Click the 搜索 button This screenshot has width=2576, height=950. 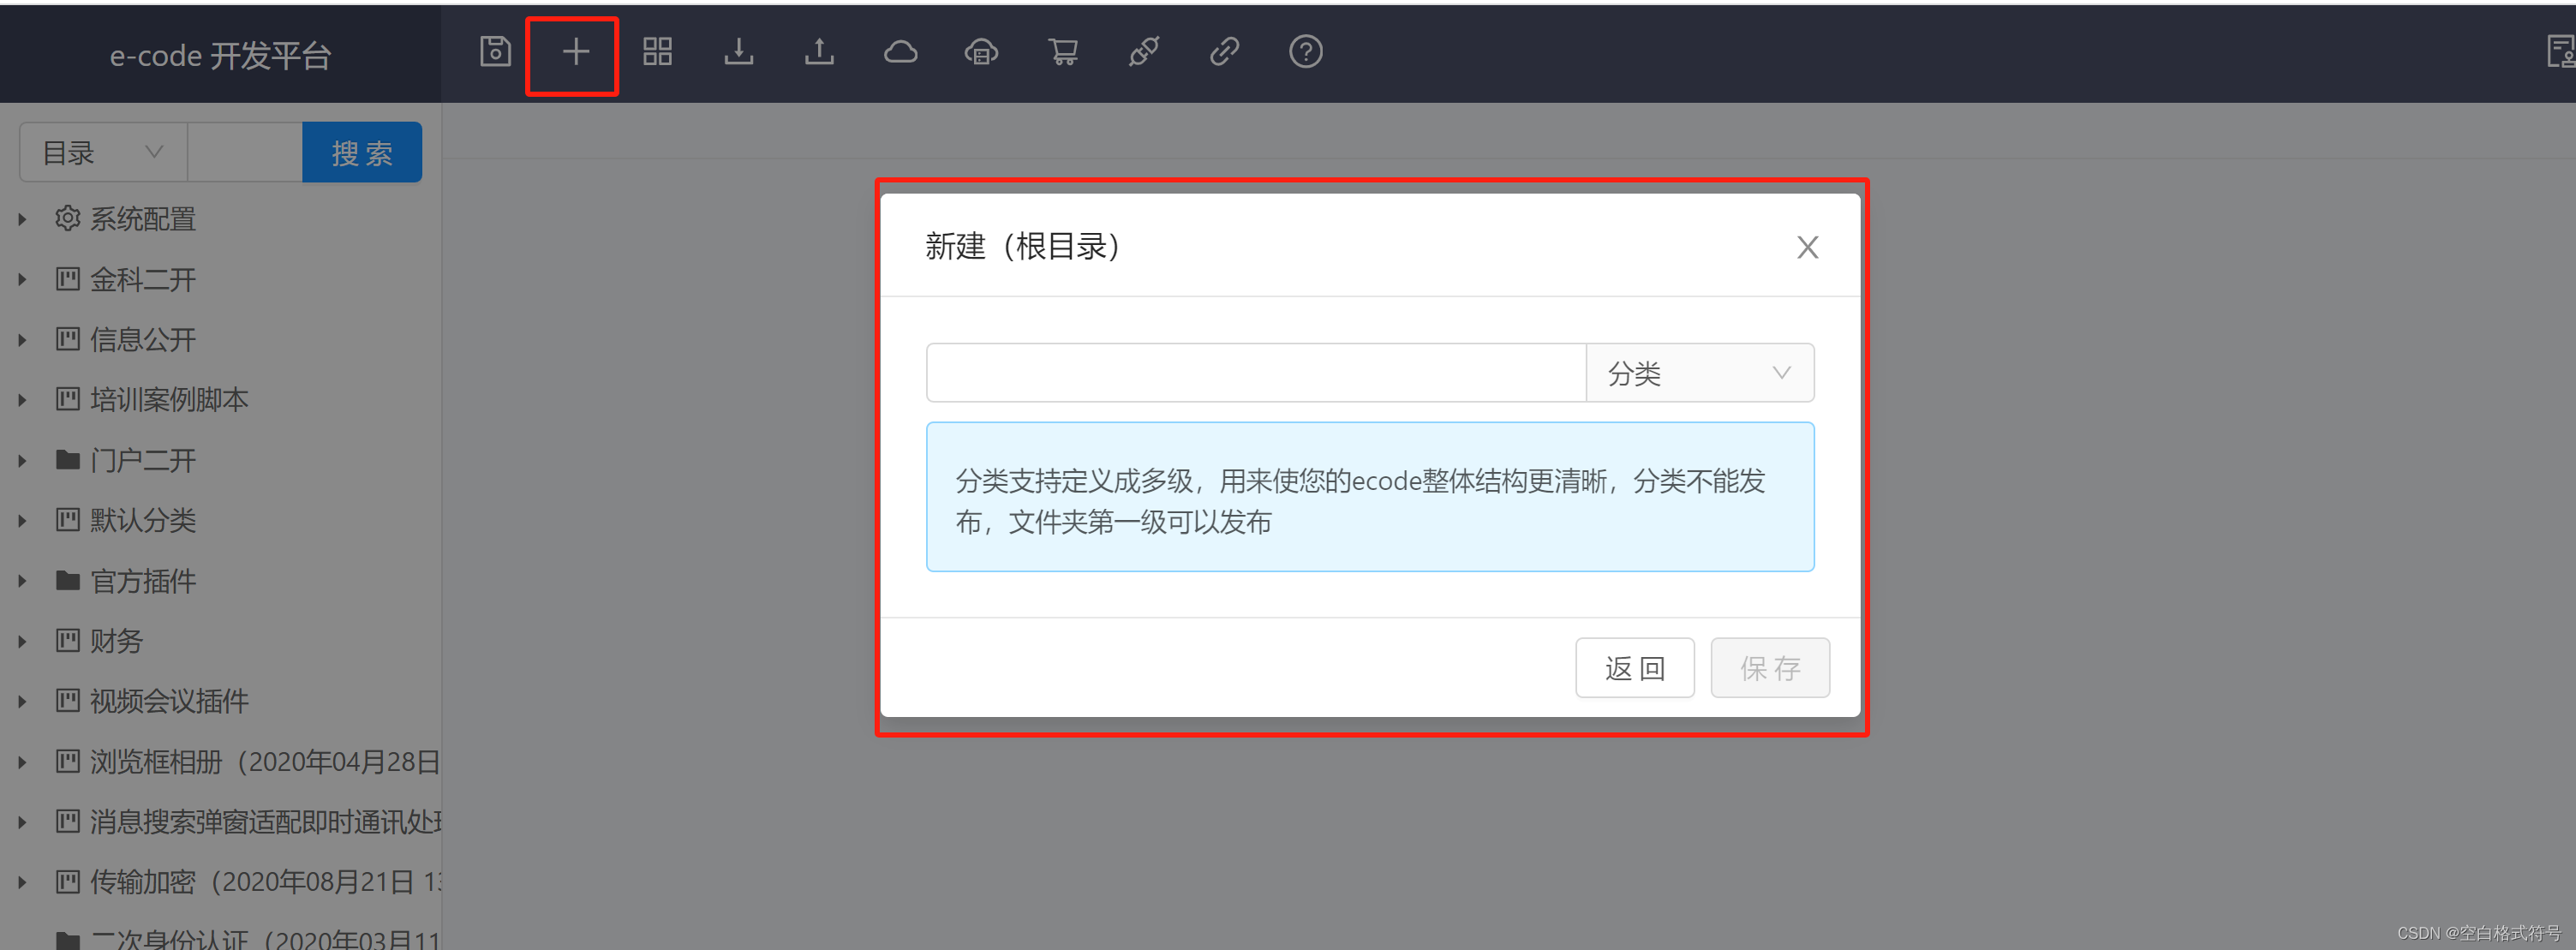(x=362, y=152)
